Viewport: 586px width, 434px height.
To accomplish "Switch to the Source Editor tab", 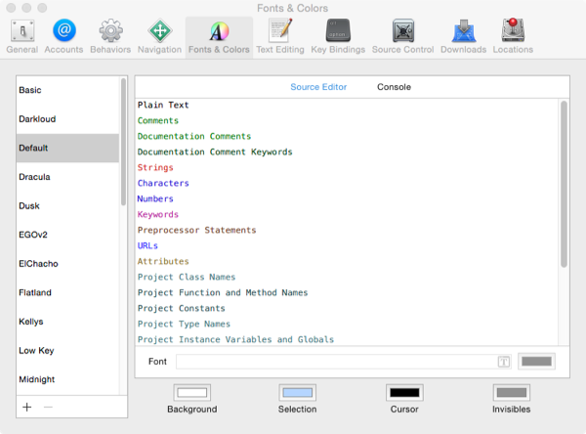I will pyautogui.click(x=318, y=87).
